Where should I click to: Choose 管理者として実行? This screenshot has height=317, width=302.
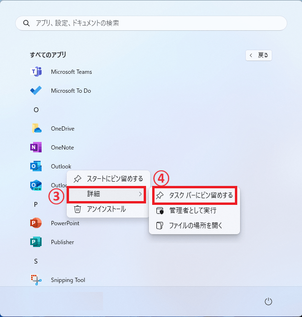tap(195, 211)
